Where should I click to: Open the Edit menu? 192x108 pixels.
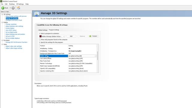[x=6, y=4]
